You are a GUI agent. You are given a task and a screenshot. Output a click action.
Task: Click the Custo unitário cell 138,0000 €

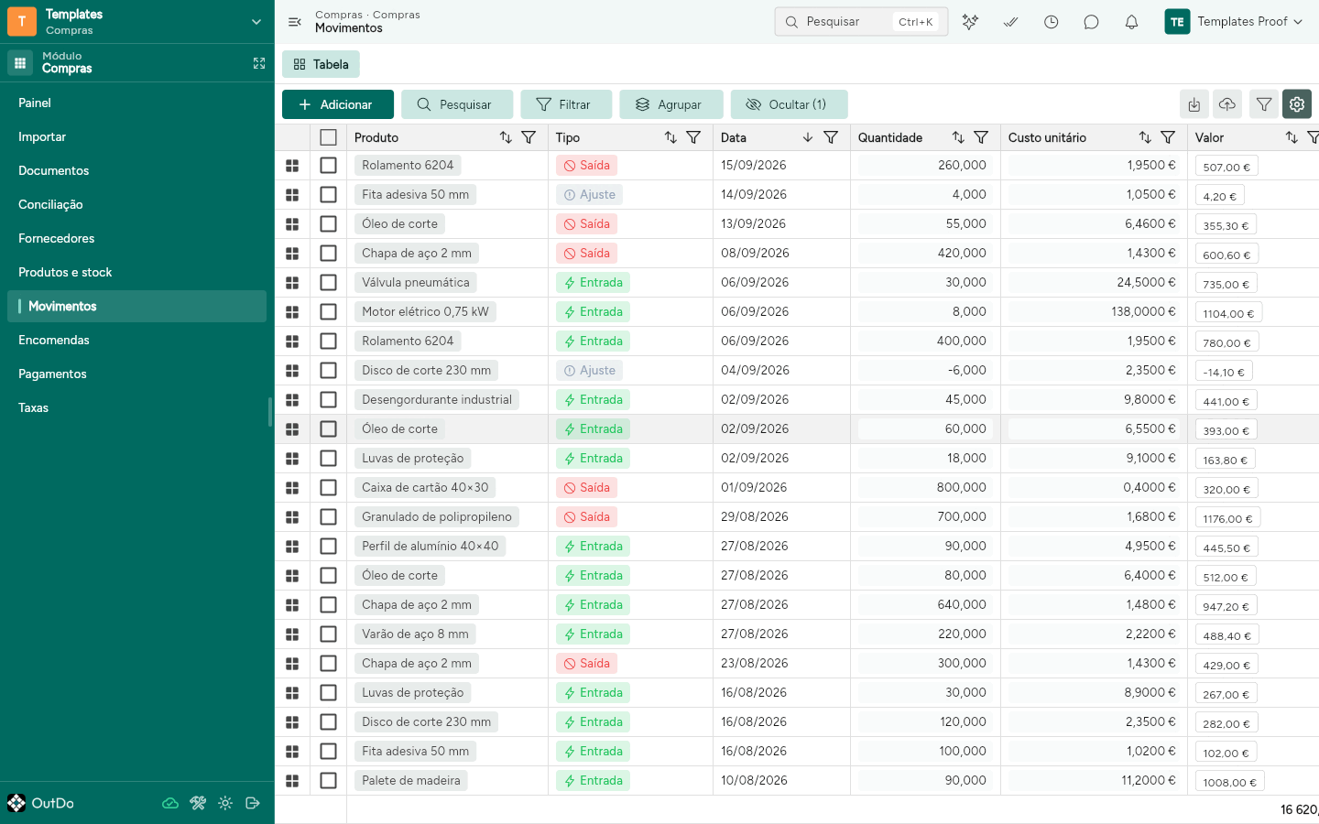pyautogui.click(x=1094, y=312)
